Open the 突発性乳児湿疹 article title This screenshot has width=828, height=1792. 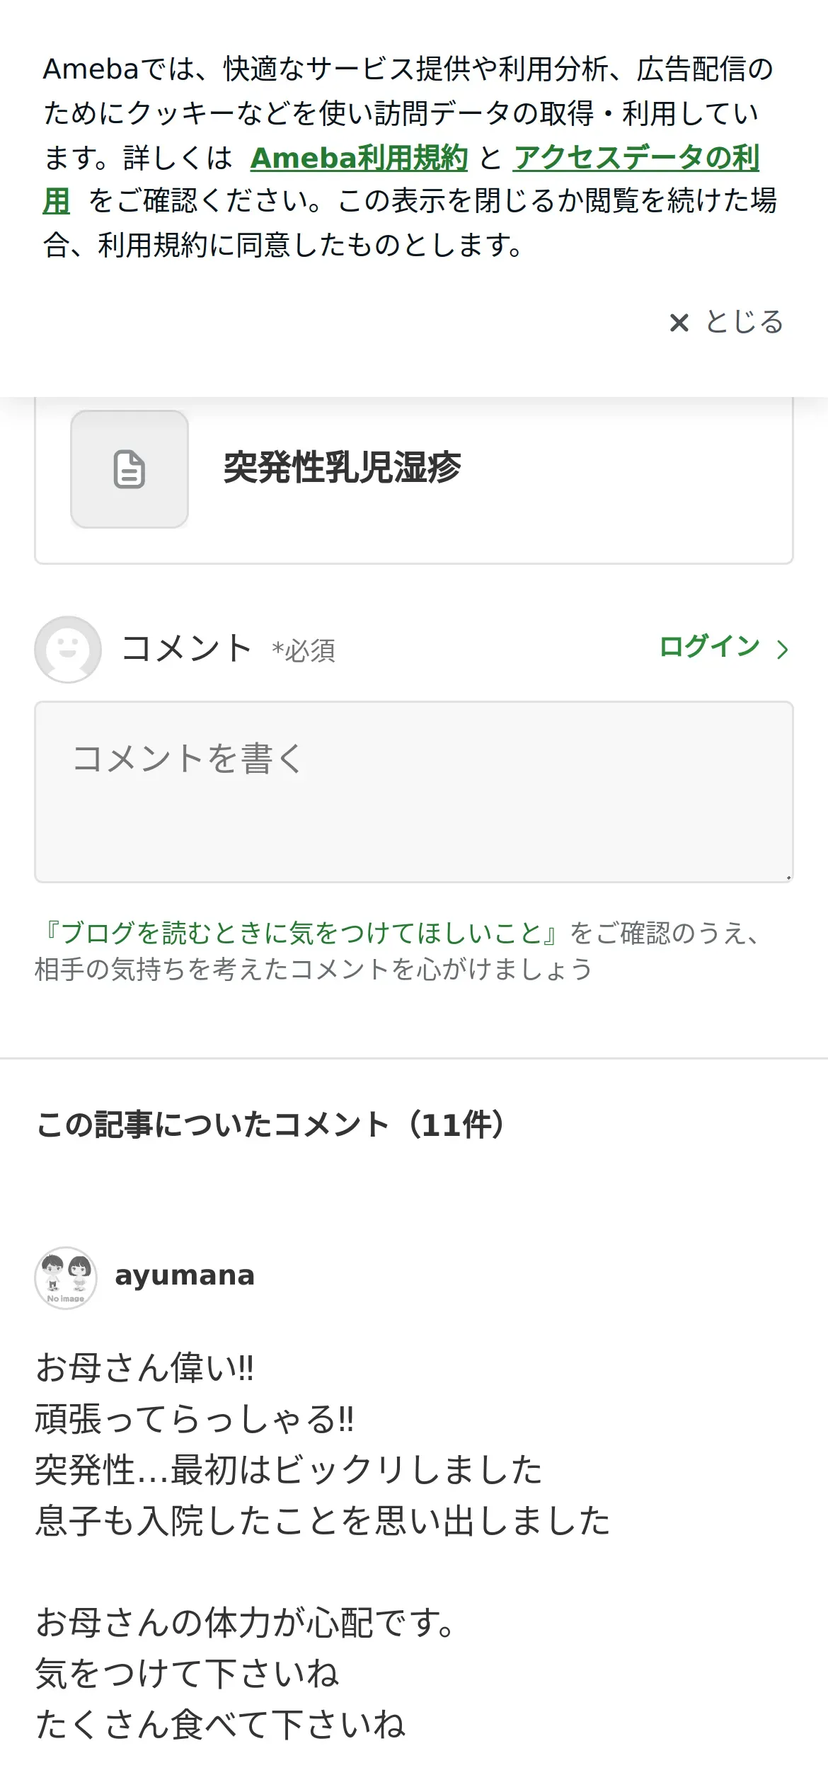tap(342, 468)
